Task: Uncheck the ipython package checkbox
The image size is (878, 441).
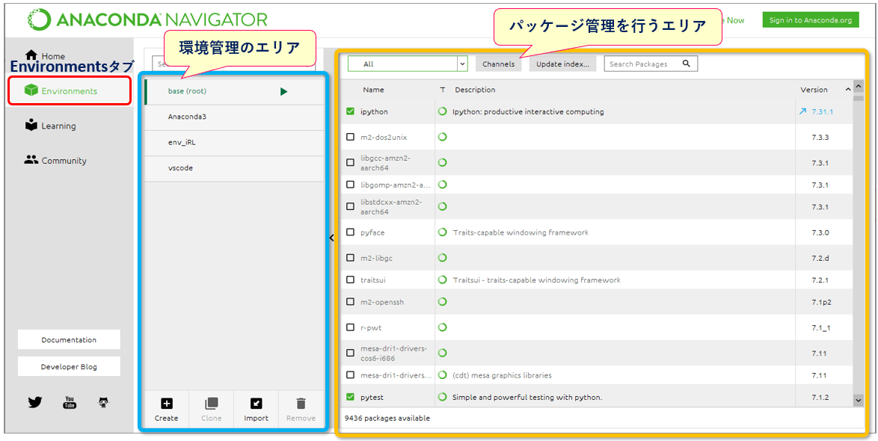Action: pos(351,111)
